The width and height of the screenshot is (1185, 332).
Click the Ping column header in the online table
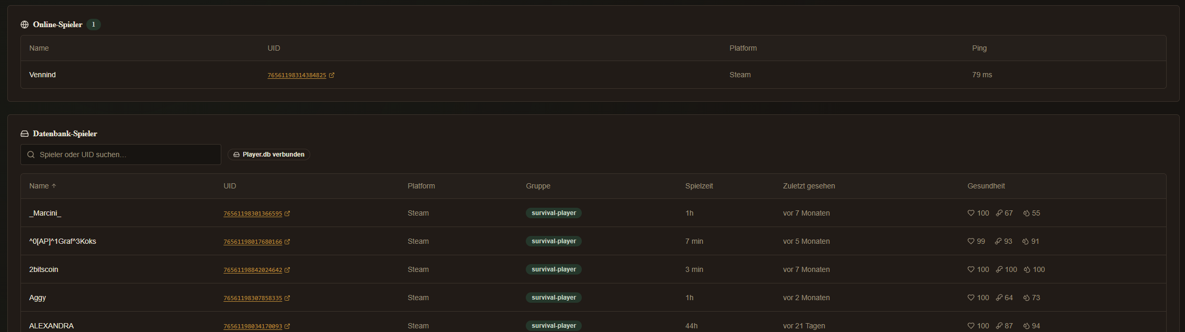(979, 48)
